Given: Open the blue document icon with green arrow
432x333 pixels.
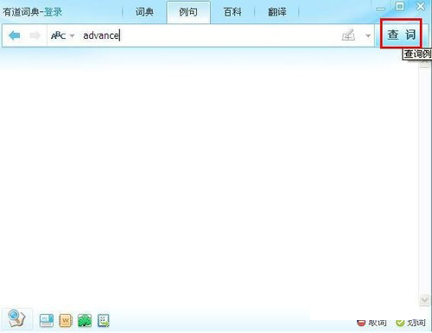Looking at the screenshot, I should tap(104, 320).
